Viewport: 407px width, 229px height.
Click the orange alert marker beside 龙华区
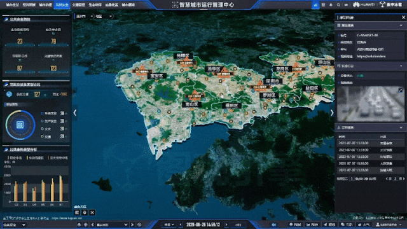pos(224,72)
